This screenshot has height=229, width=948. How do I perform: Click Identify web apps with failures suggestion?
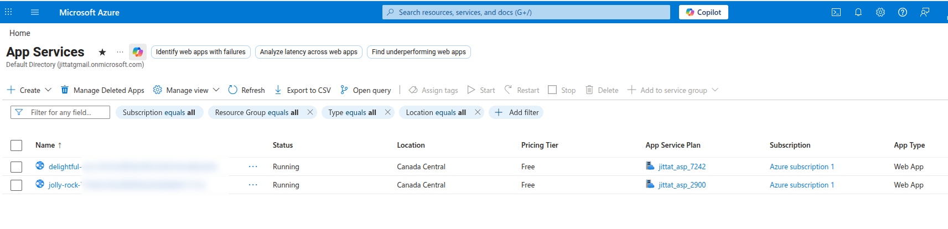201,52
